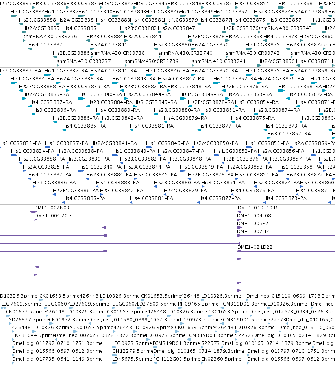This screenshot has height=365, width=335.
Task: Click the snmRNA:430:CR33740 label
Action: pos(185,53)
